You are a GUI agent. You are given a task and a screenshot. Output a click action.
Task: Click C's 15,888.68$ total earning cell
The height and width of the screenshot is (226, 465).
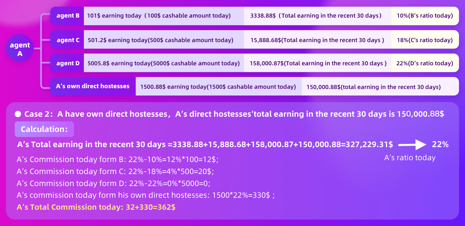tap(317, 40)
